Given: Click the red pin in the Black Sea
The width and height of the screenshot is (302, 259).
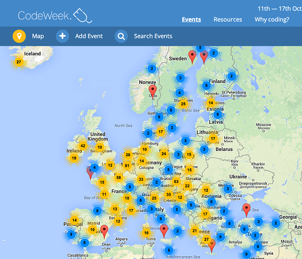Looking at the screenshot, I should tap(246, 210).
